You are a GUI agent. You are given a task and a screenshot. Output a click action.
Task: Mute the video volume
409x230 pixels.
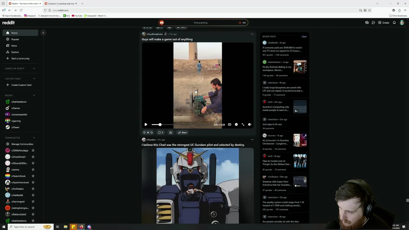click(250, 125)
